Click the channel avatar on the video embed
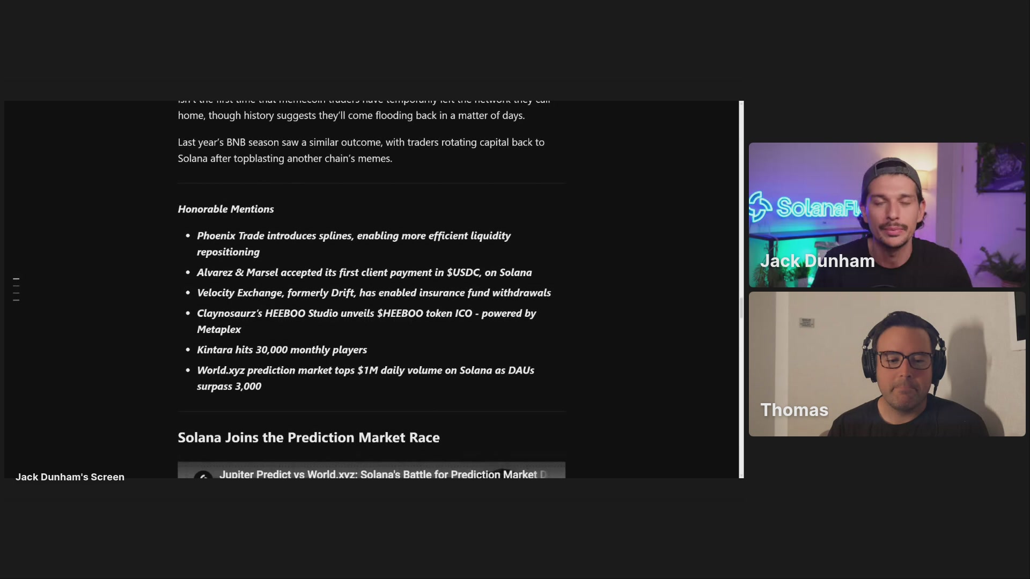 coord(203,474)
